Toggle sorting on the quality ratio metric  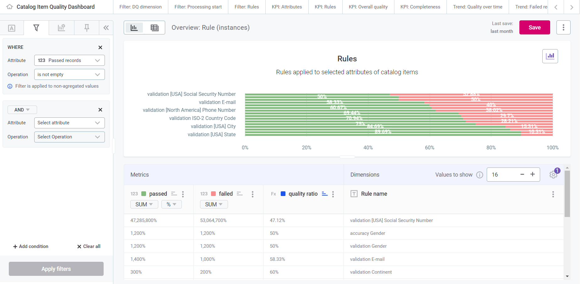[x=324, y=194]
